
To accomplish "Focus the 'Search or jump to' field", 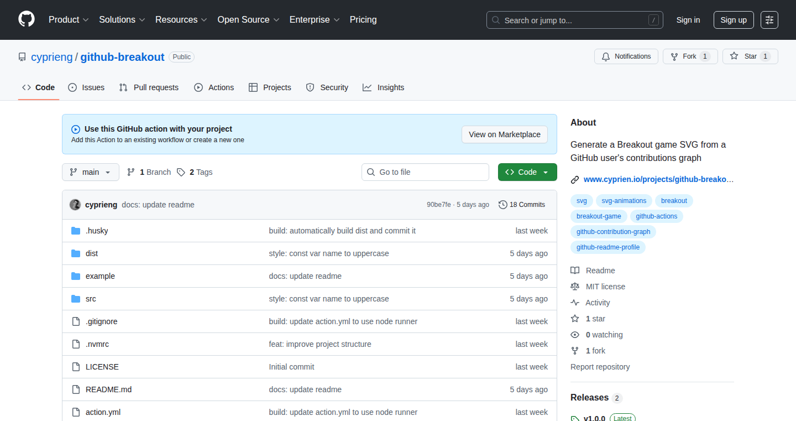I will pos(575,20).
